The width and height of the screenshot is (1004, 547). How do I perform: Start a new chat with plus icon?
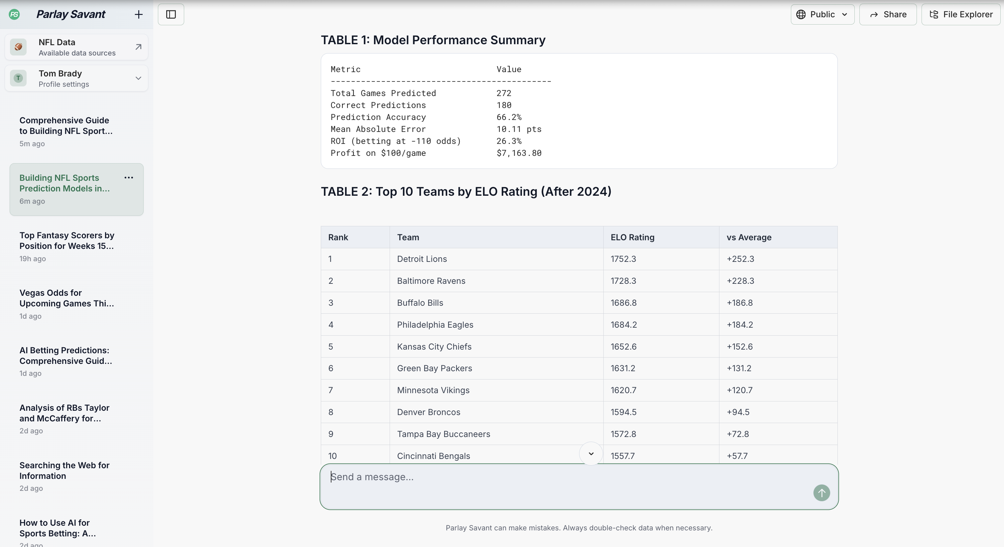pyautogui.click(x=138, y=14)
